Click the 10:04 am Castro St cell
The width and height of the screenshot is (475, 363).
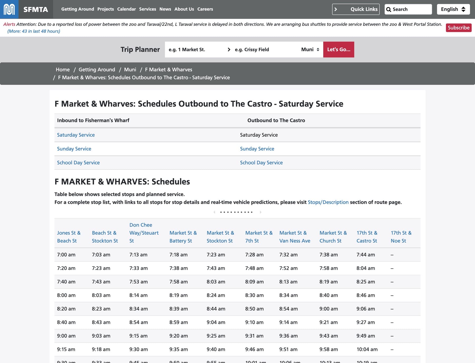coord(367,349)
